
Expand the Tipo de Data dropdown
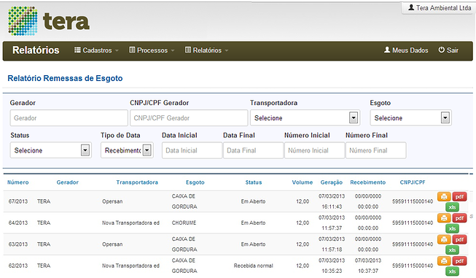[127, 150]
